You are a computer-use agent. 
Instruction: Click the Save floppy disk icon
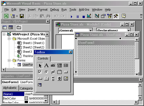(22, 16)
